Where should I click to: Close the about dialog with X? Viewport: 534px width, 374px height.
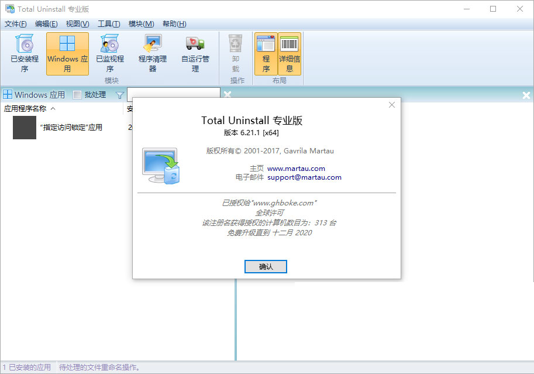(x=392, y=105)
